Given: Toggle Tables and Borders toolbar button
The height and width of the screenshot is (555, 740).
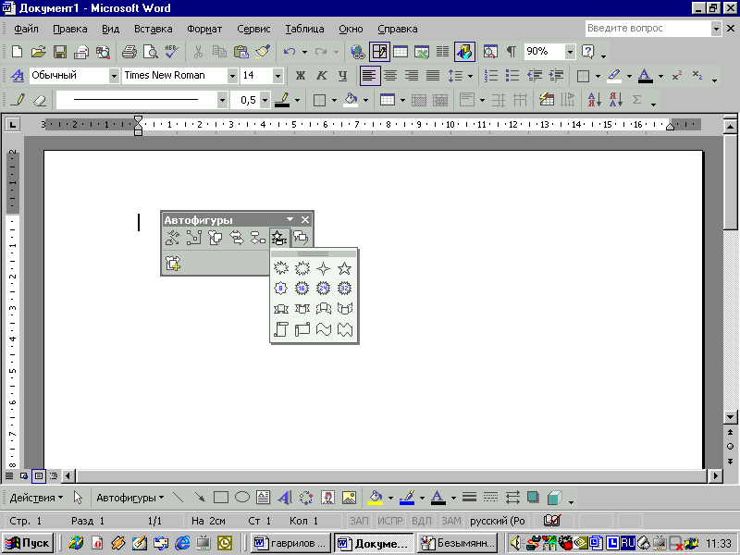Looking at the screenshot, I should (x=379, y=52).
